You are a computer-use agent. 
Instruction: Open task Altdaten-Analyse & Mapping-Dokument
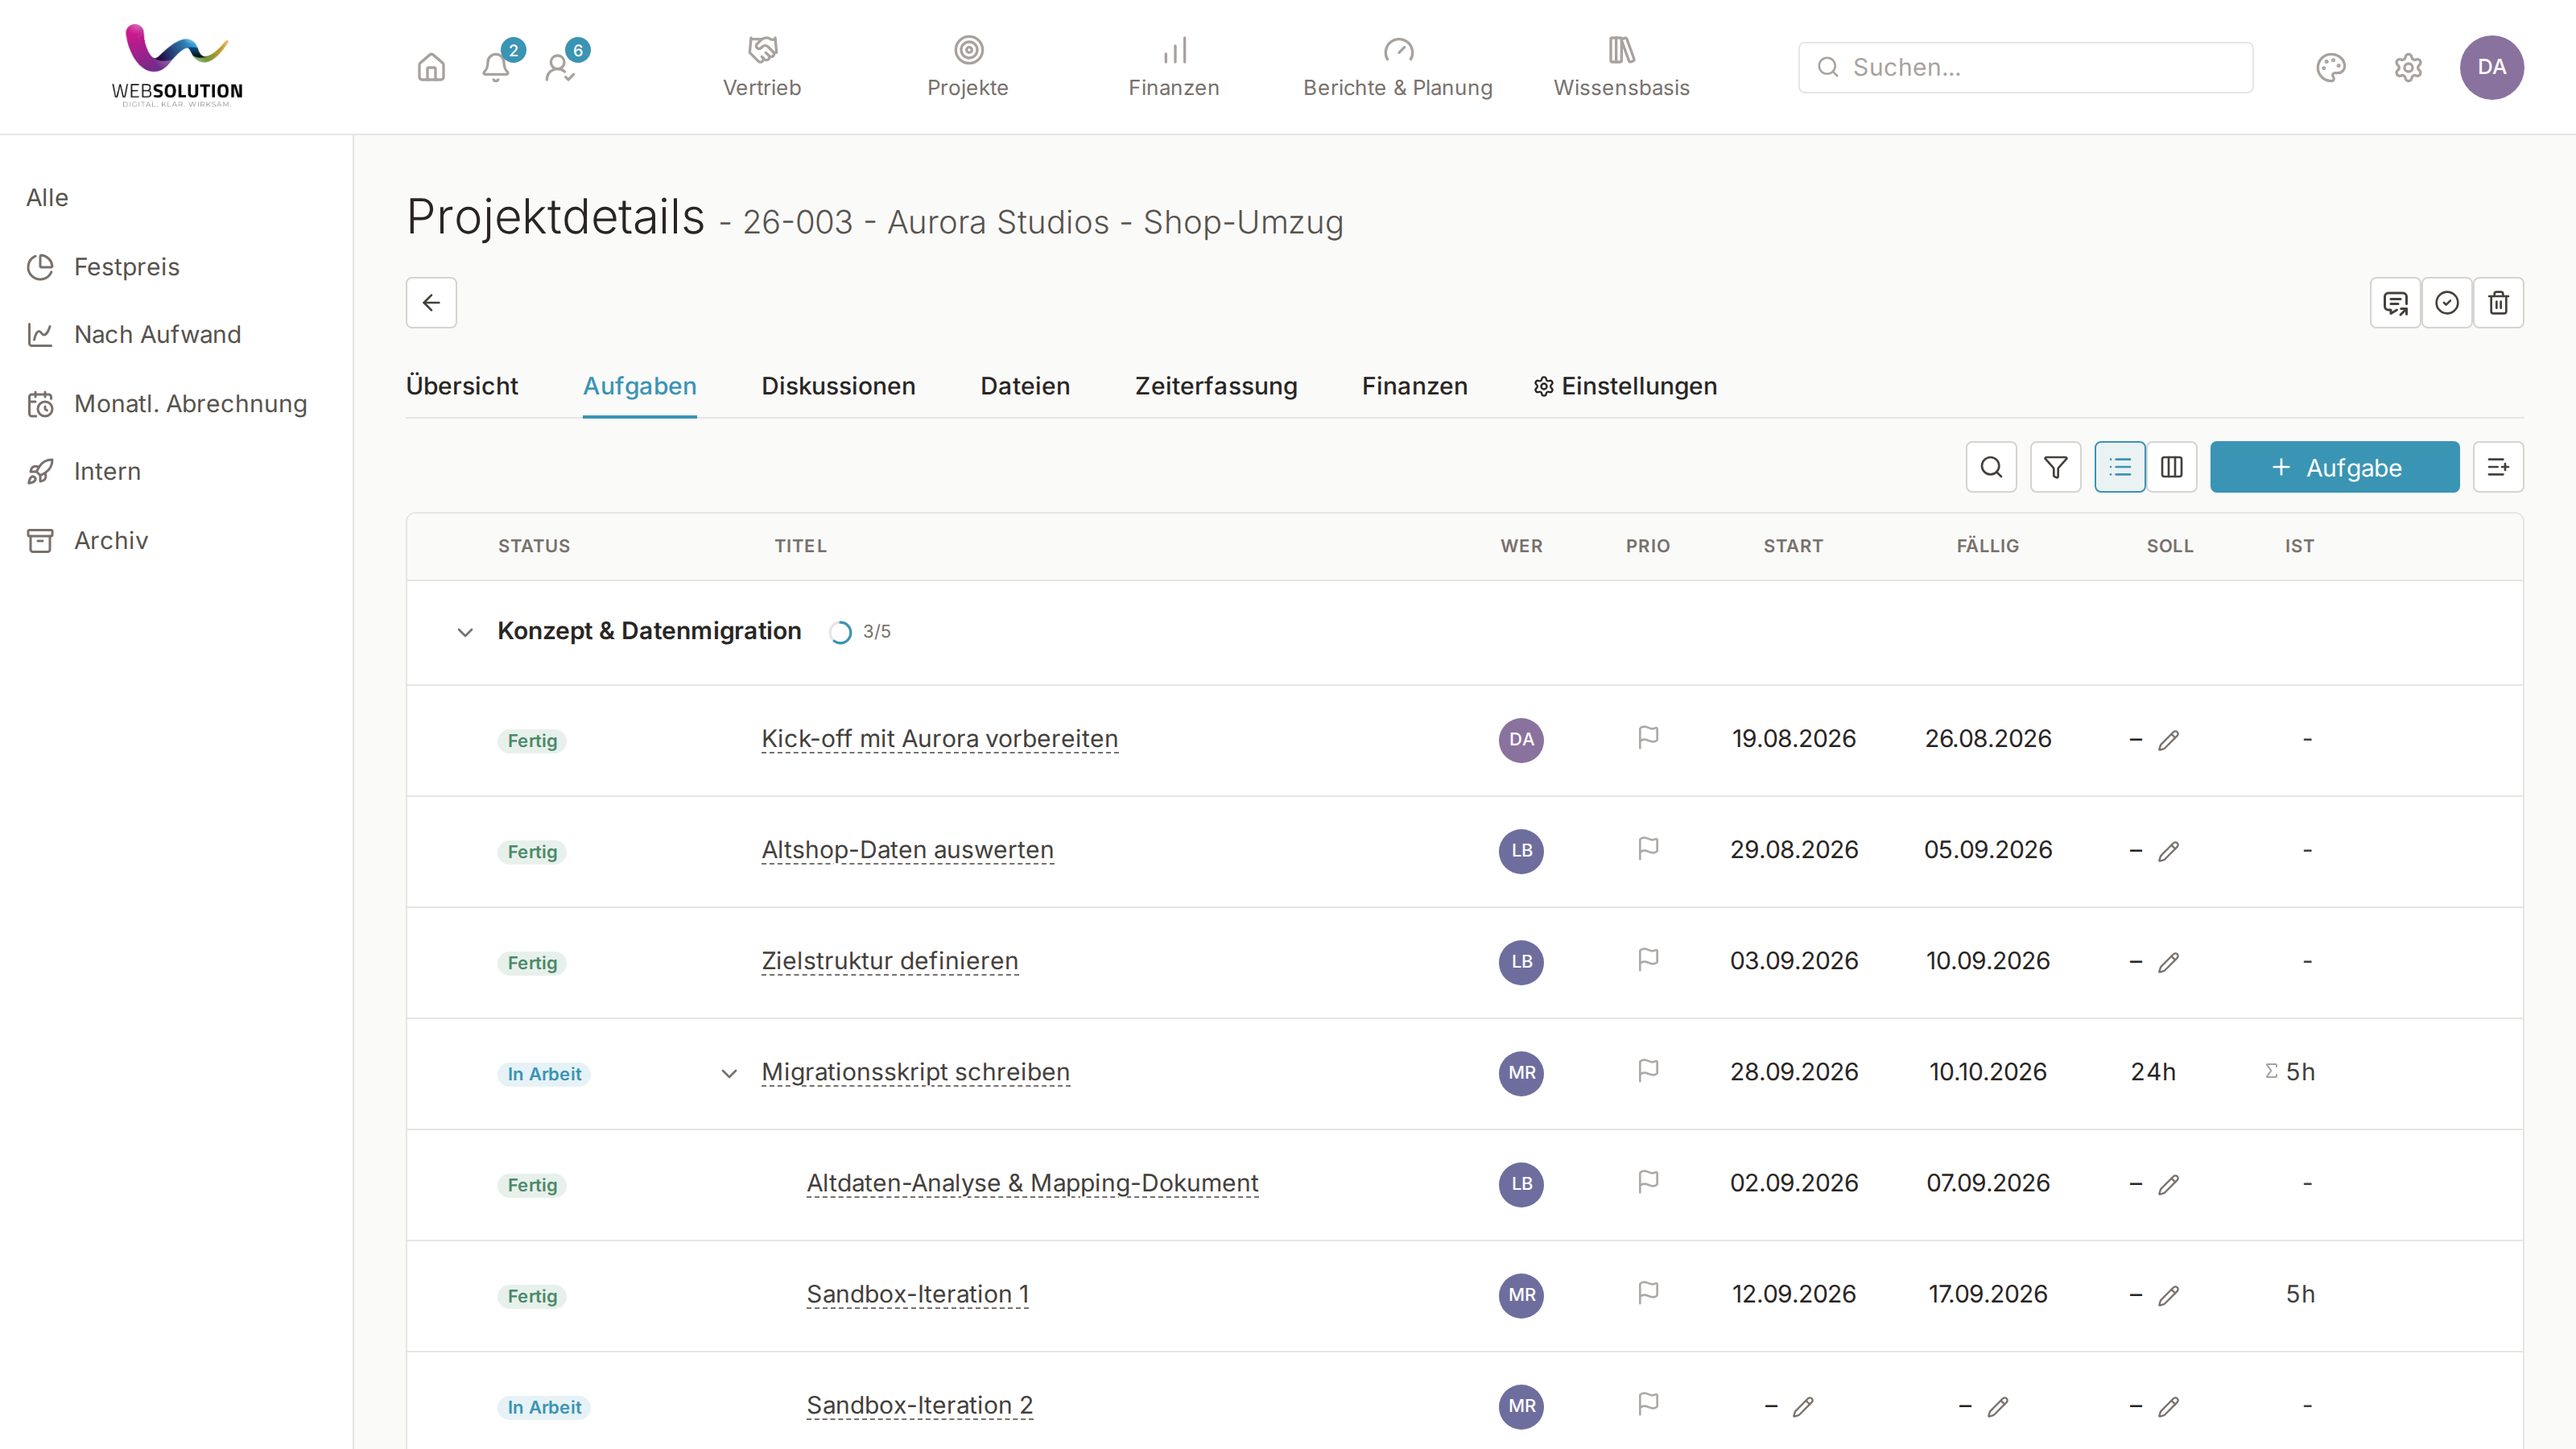tap(1032, 1183)
